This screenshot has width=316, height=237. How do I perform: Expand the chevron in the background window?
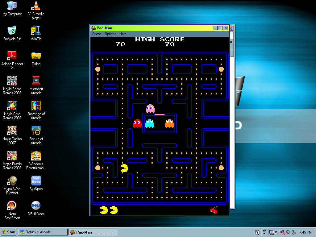(231, 42)
